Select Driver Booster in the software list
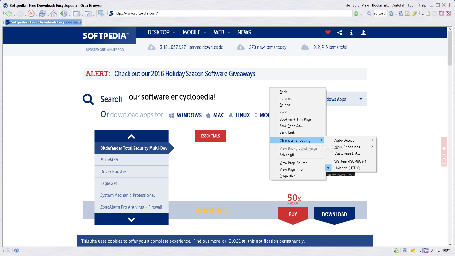Viewport: 455px width, 256px height. [132, 172]
